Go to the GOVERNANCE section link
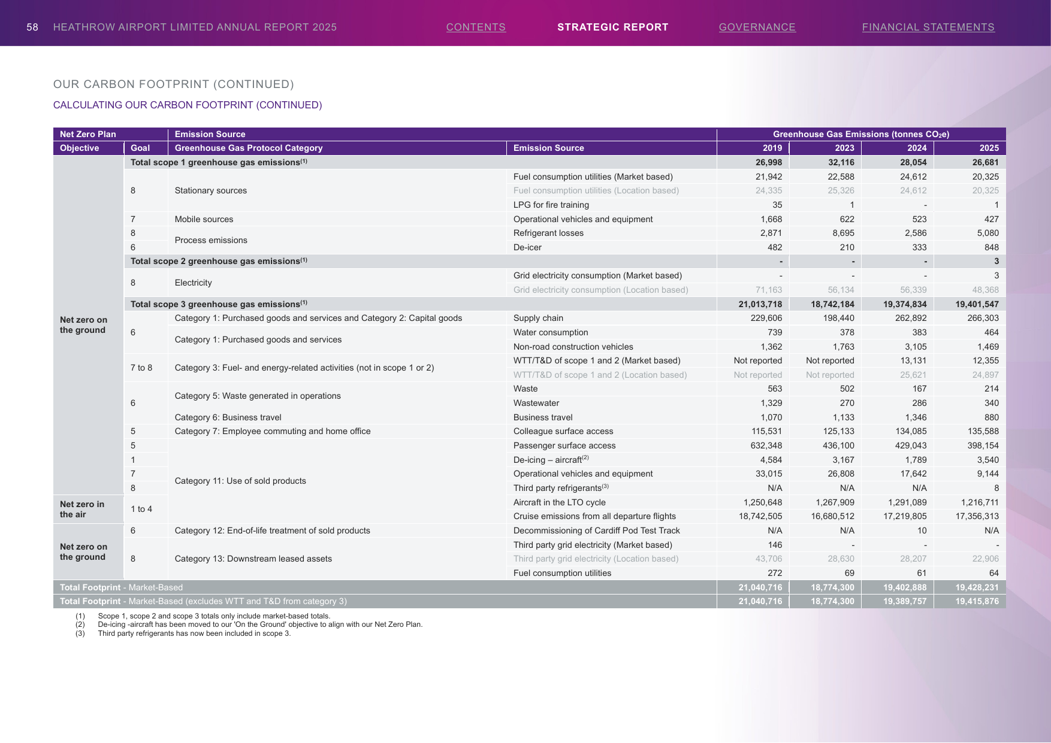1051x743 pixels. tap(757, 27)
